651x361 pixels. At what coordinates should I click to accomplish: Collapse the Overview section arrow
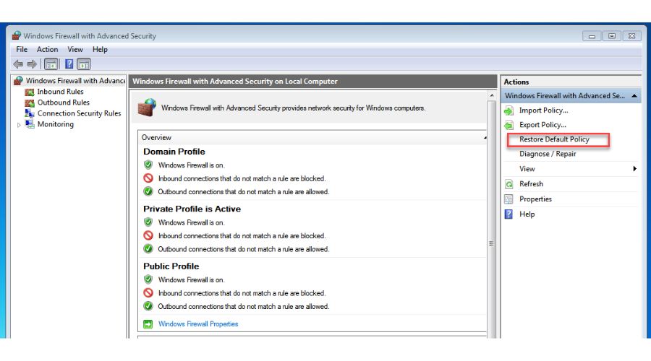(x=485, y=138)
